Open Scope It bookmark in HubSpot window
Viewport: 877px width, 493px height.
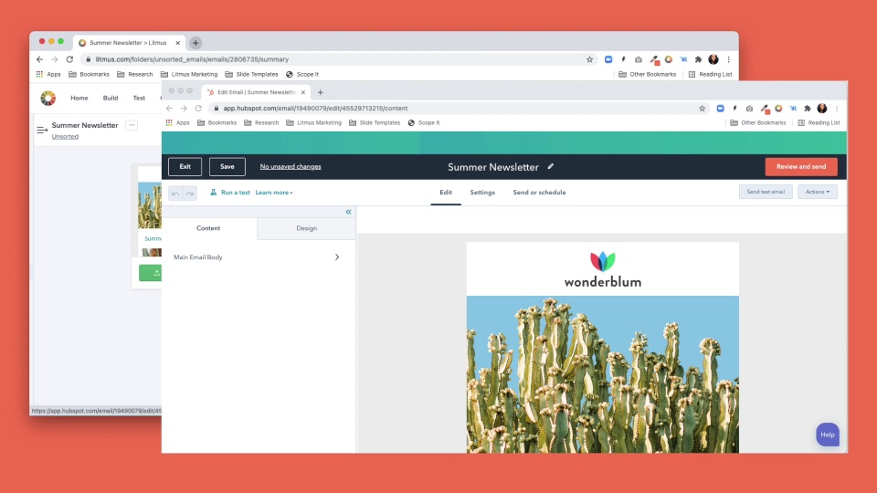pyautogui.click(x=423, y=123)
